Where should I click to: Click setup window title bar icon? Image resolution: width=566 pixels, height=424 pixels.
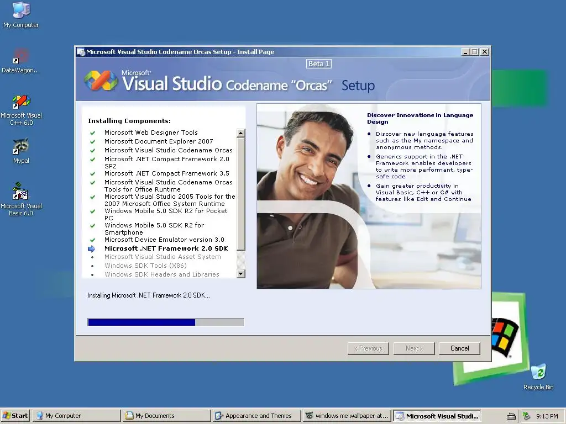(81, 52)
